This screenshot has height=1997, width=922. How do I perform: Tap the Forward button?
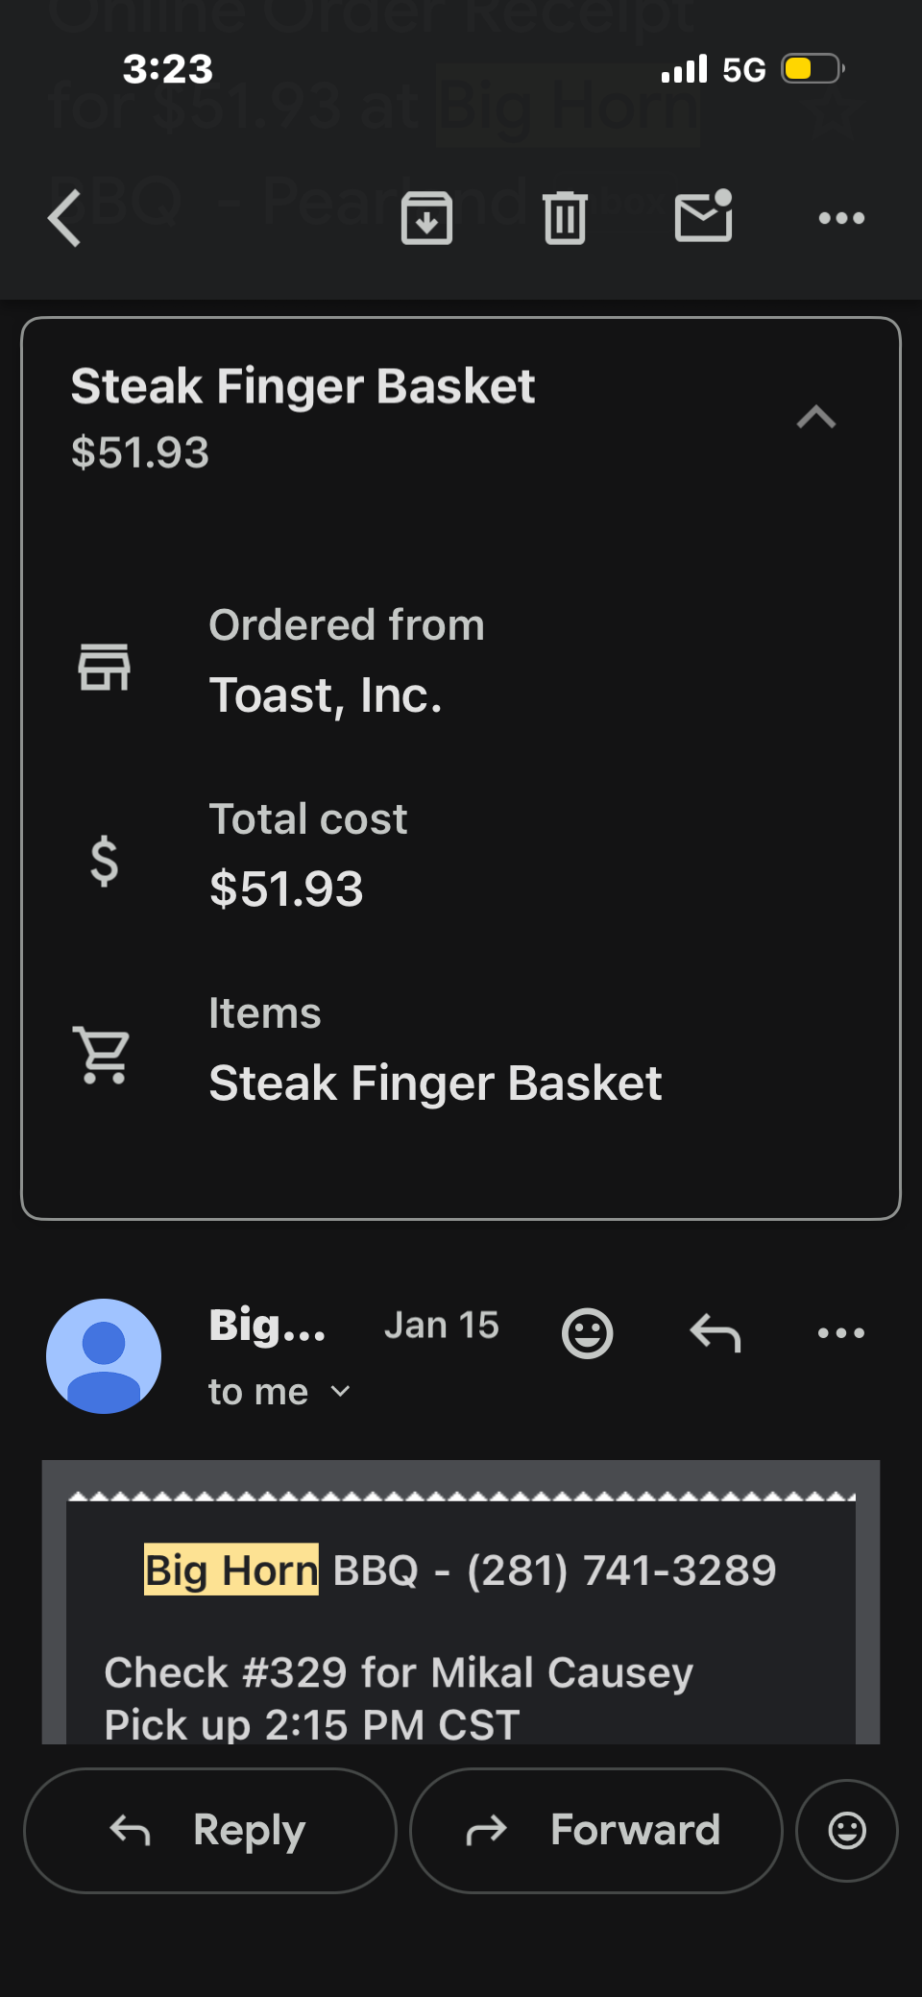596,1831
